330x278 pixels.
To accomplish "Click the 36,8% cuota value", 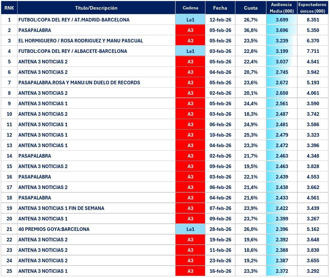I will coord(251,30).
